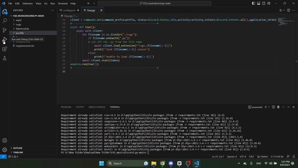298x168 pixels.
Task: Kill the terminal with the trash icon
Action: tap(278, 107)
